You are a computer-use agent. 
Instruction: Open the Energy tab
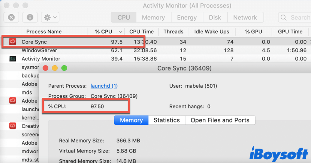187,17
